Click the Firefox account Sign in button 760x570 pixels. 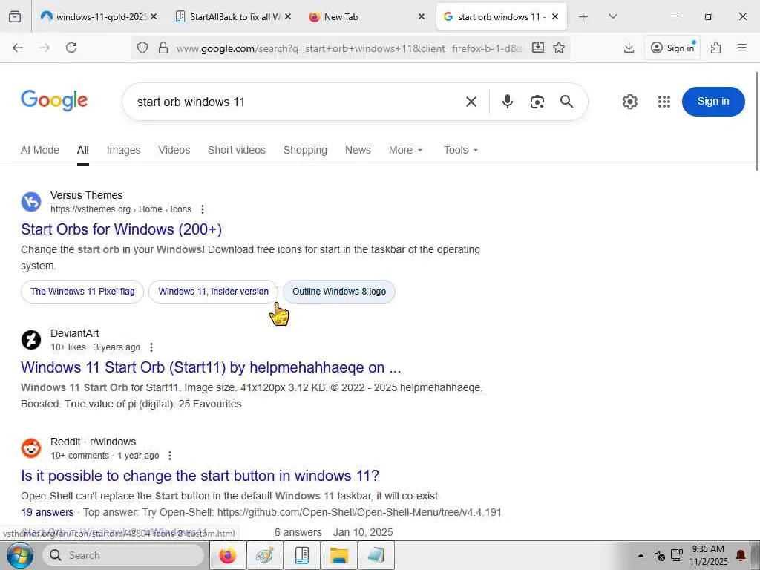tap(672, 47)
